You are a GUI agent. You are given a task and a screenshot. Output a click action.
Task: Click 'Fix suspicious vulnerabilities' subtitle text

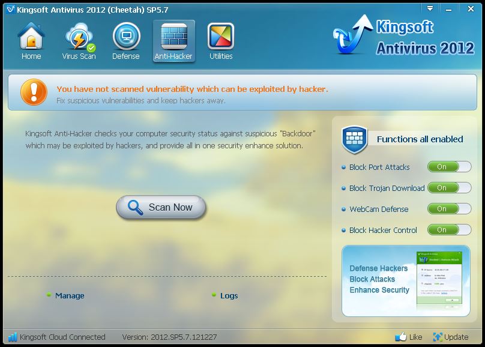pos(140,100)
